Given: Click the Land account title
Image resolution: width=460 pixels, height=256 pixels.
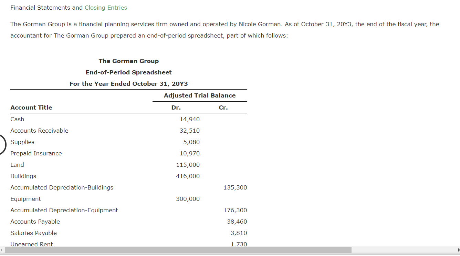Looking at the screenshot, I should point(17,165).
